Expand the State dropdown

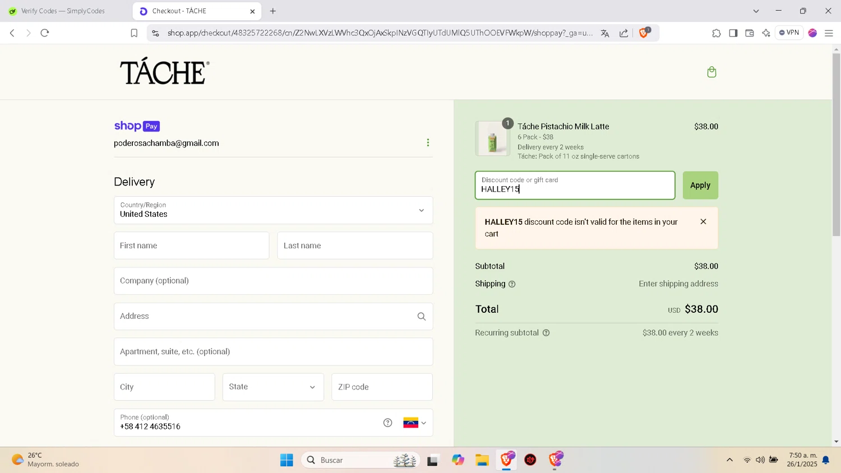pyautogui.click(x=273, y=387)
